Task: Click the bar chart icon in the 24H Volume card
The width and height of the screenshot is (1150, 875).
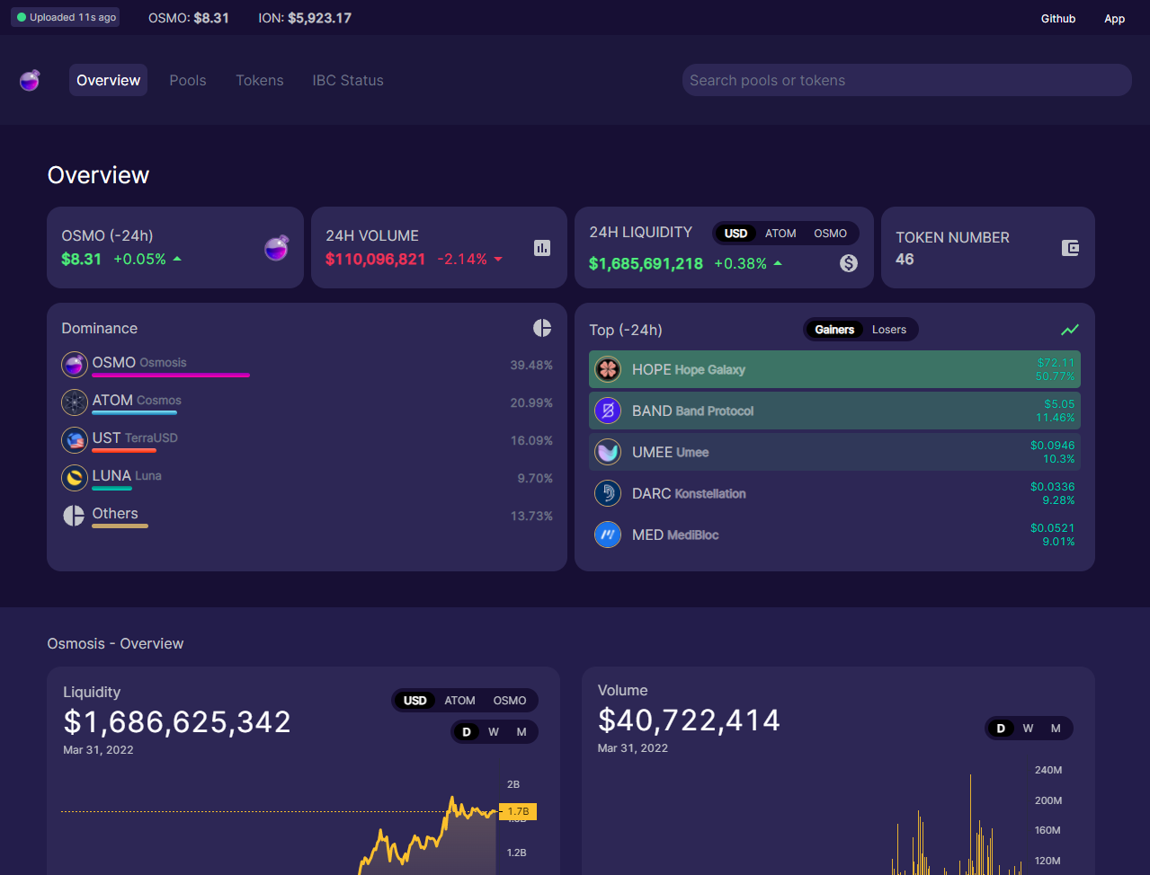Action: [542, 248]
